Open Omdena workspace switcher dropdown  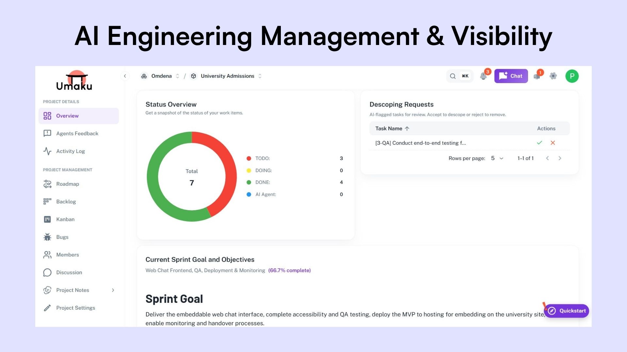point(177,76)
